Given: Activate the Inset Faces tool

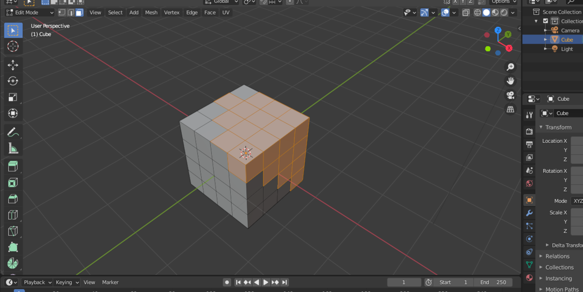Looking at the screenshot, I should (x=13, y=183).
